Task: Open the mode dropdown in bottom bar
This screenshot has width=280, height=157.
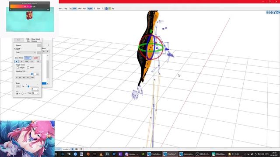Action: point(66,149)
